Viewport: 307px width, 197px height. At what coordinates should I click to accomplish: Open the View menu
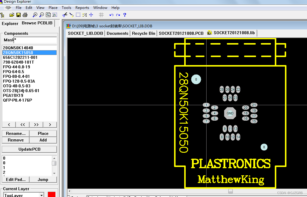click(40, 8)
